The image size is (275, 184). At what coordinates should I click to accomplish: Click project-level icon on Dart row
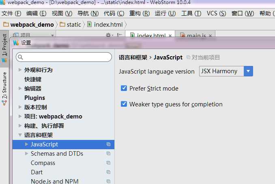pos(108,172)
